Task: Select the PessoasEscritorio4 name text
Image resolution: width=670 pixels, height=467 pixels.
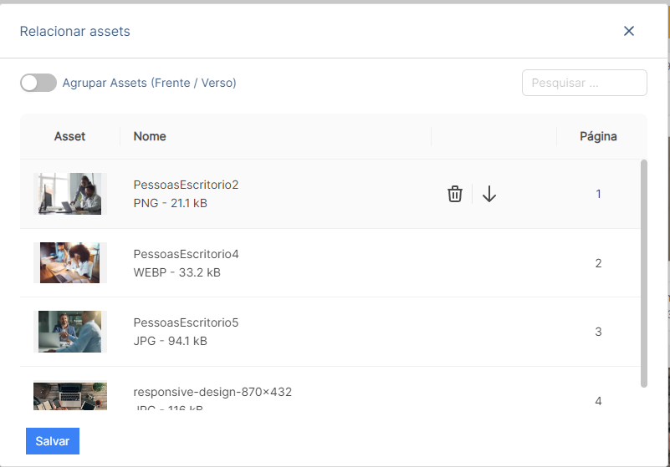Action: (186, 254)
